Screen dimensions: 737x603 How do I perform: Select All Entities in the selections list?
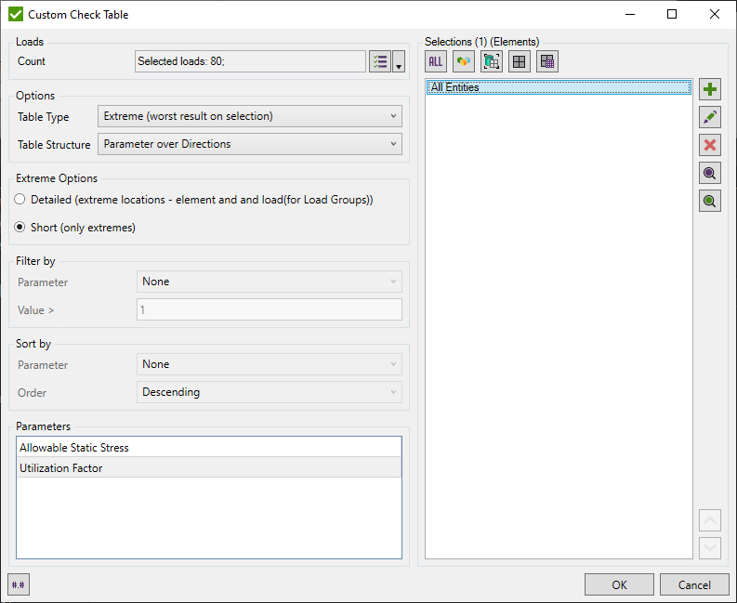558,87
